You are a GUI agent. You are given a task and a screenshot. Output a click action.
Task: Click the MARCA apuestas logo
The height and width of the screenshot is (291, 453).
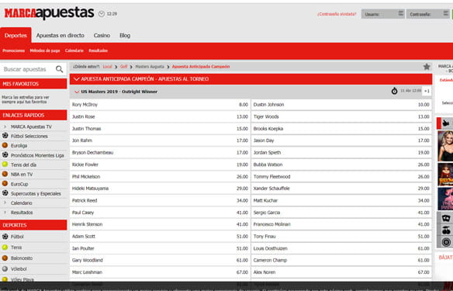pos(49,13)
